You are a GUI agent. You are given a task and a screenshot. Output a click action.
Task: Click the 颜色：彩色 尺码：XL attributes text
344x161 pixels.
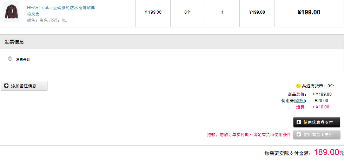click(47, 20)
